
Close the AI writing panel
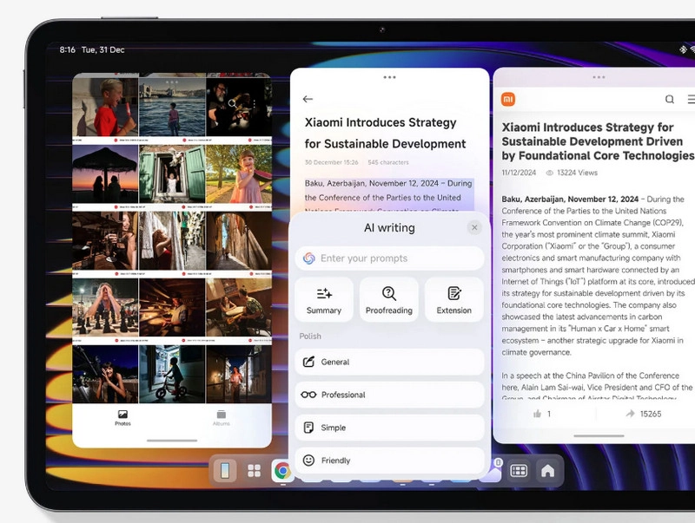pos(474,227)
